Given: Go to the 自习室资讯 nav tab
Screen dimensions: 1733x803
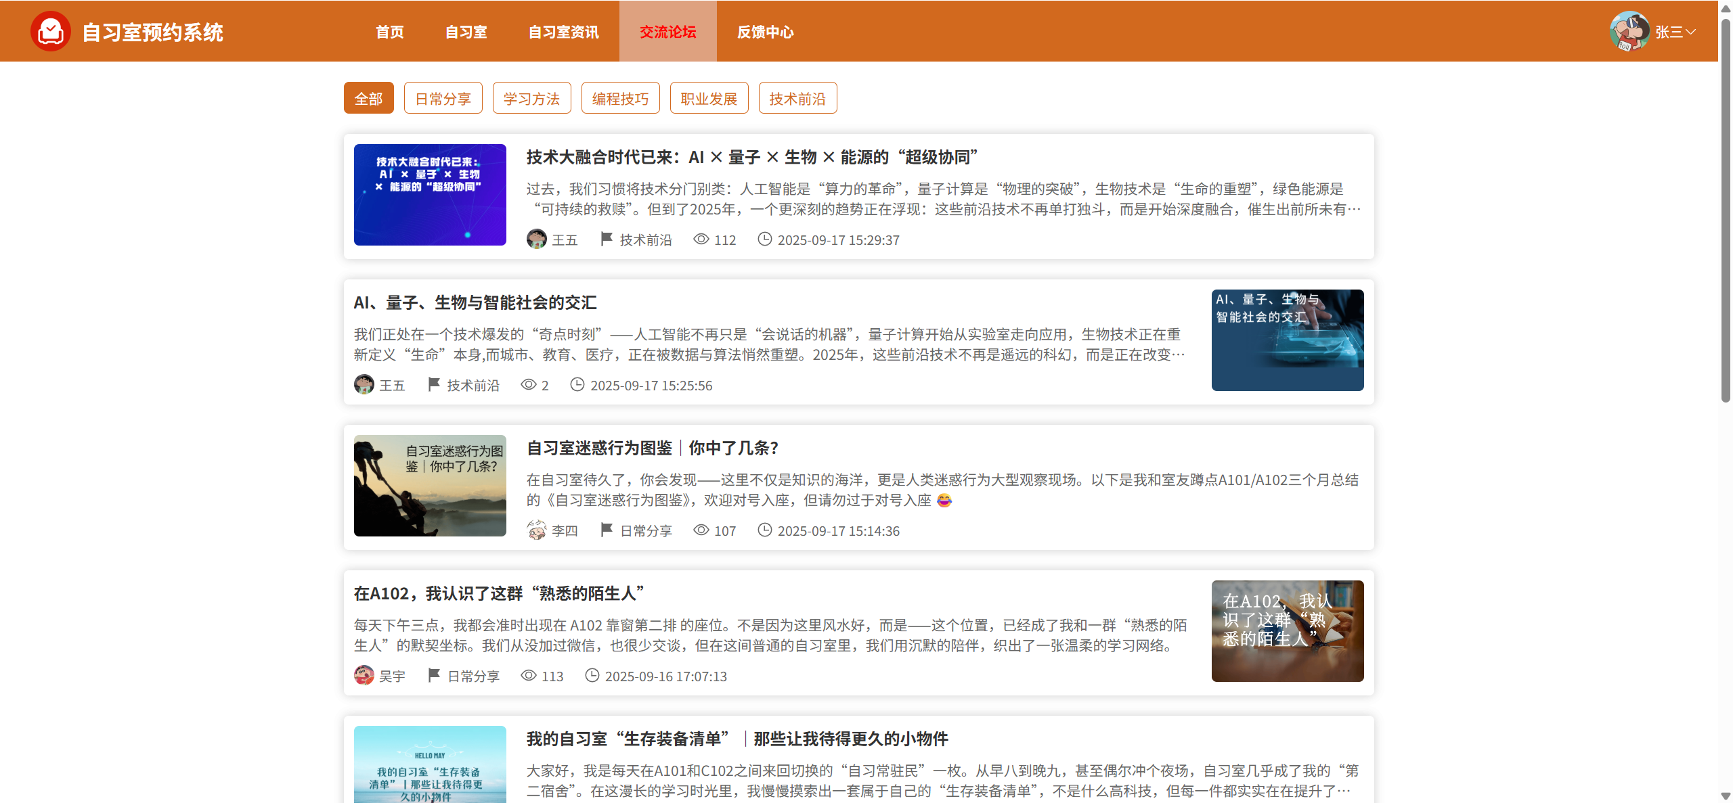Looking at the screenshot, I should (563, 32).
